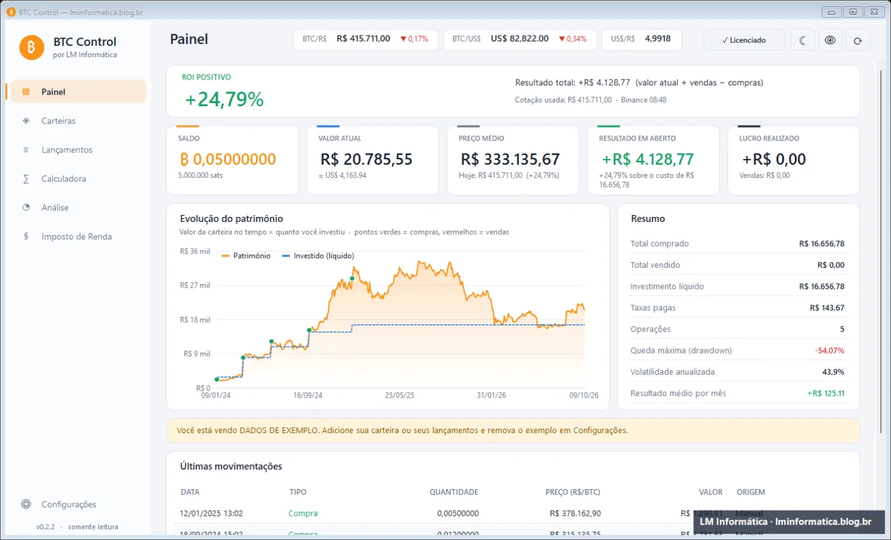Click the Lucro Realizado +R$ 0,00 figure
The width and height of the screenshot is (891, 540).
pos(774,159)
